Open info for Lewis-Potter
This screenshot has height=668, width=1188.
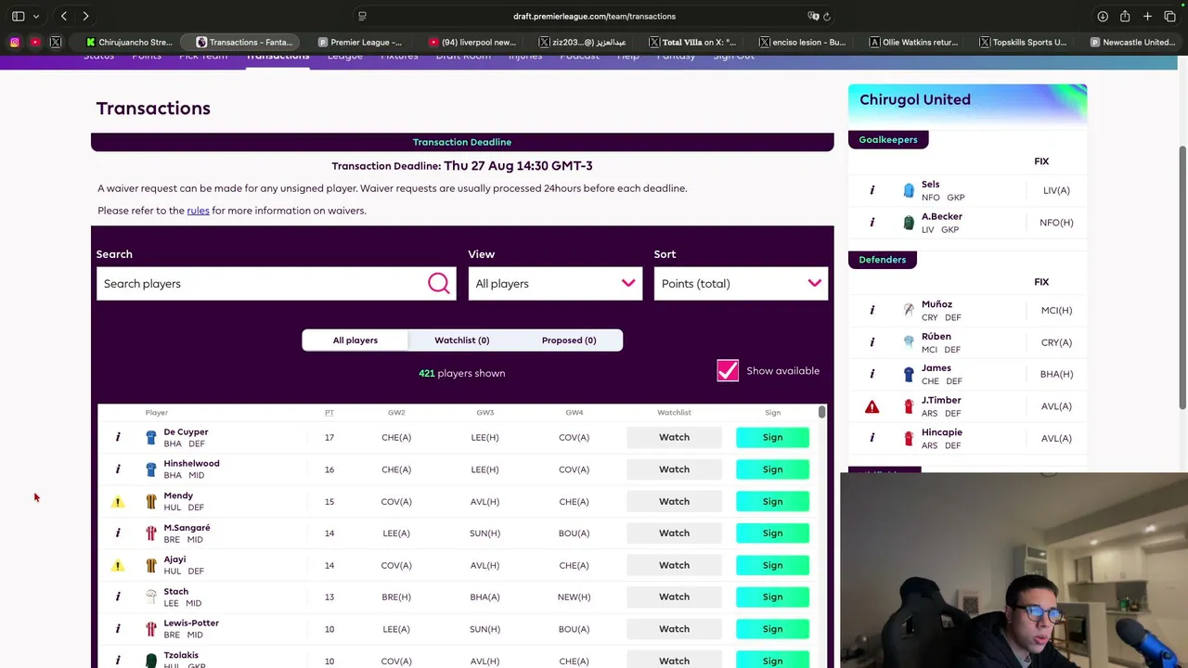[118, 628]
